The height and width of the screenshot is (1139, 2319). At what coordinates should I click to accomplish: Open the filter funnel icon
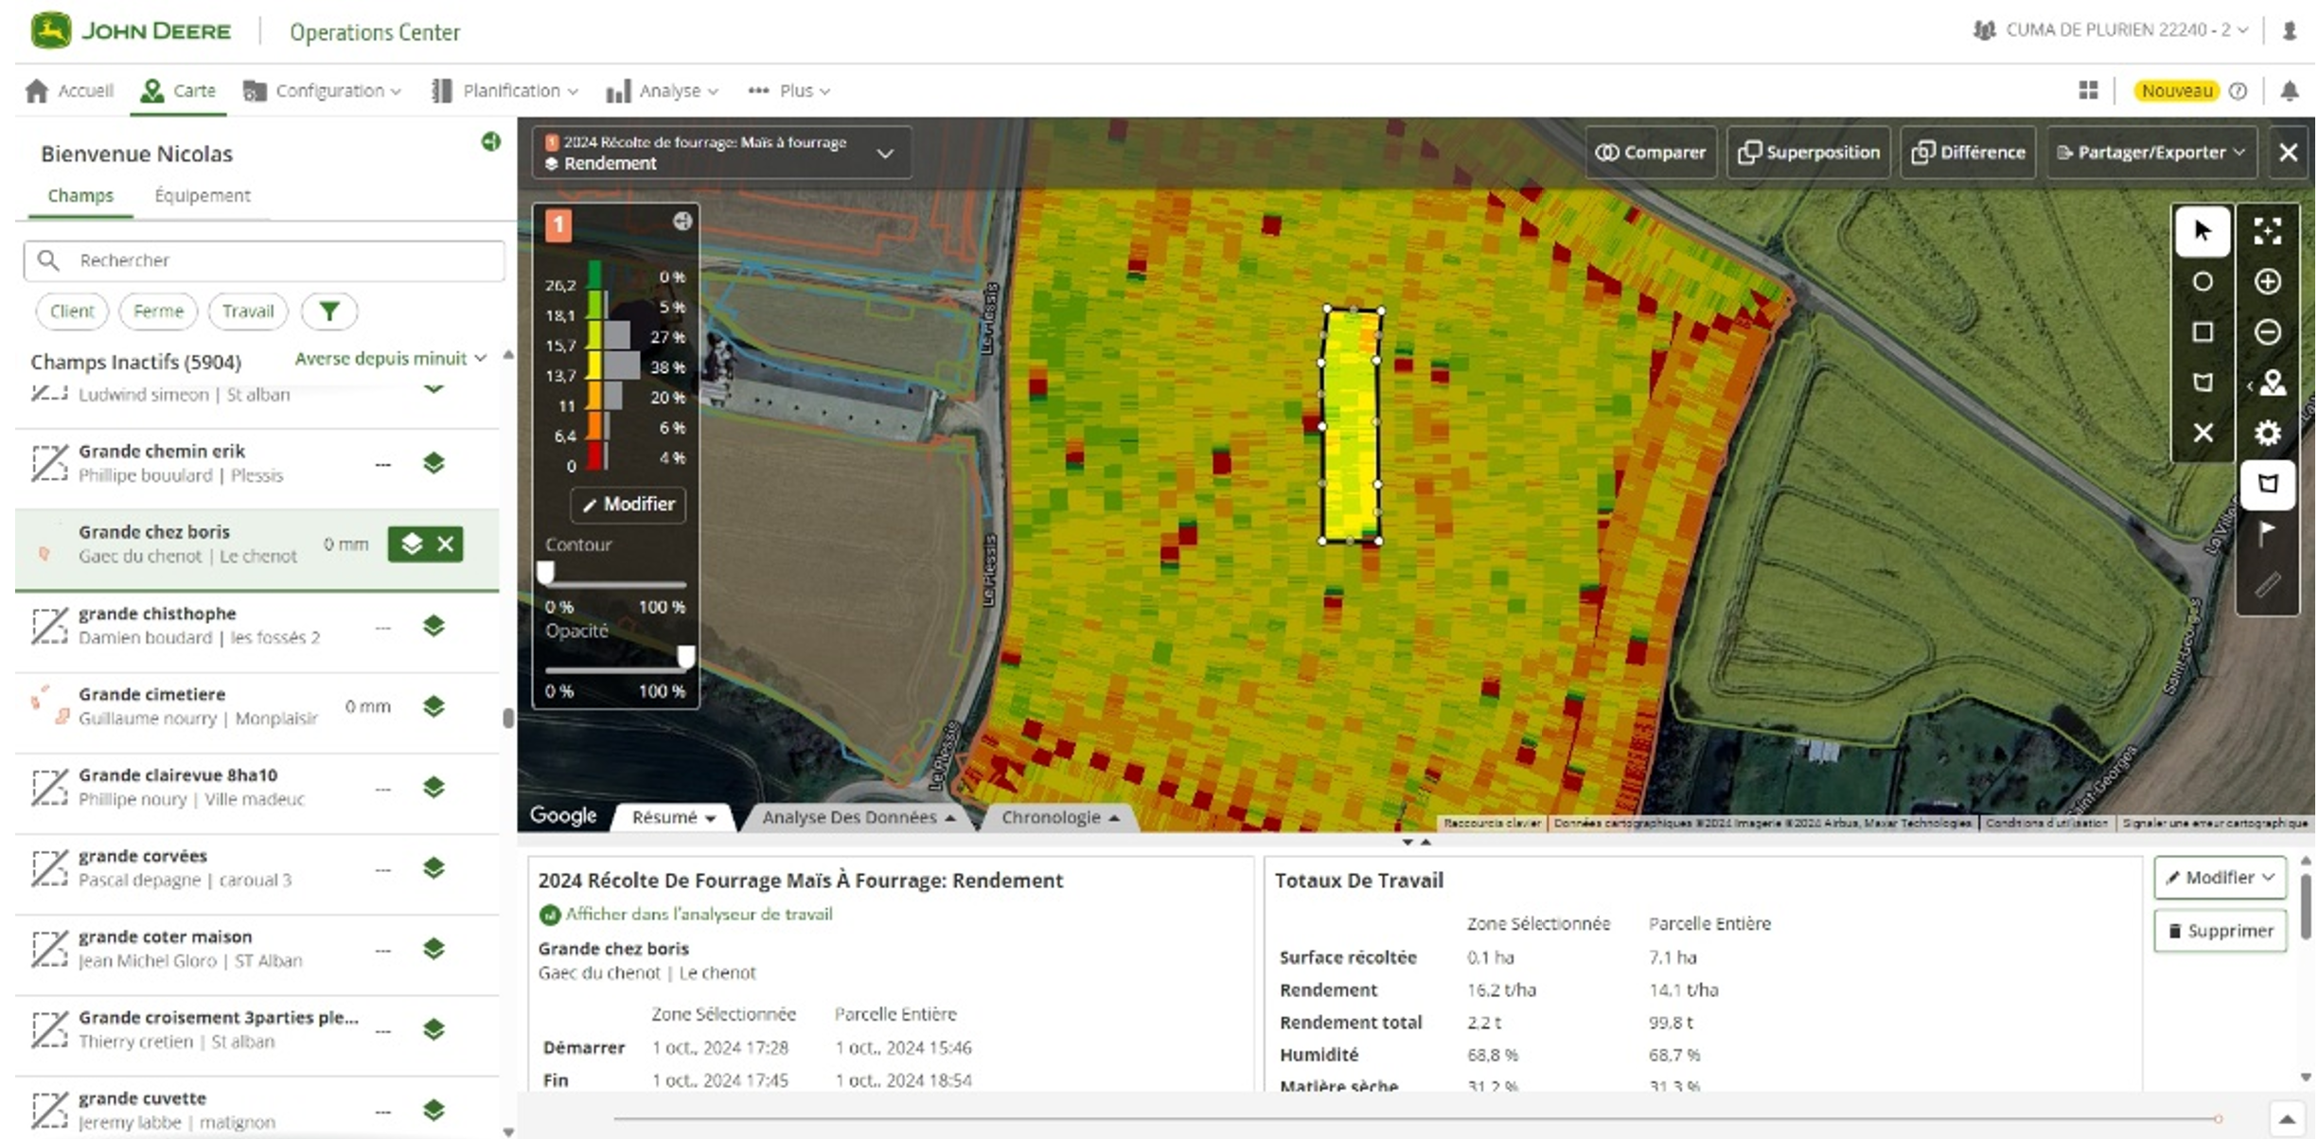pyautogui.click(x=328, y=311)
